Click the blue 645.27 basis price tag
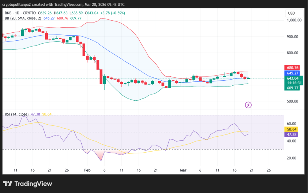This screenshot has height=193, width=308. point(292,73)
